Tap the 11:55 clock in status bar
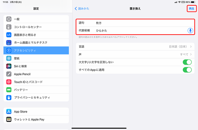The width and height of the screenshot is (198, 130). click(5, 2)
